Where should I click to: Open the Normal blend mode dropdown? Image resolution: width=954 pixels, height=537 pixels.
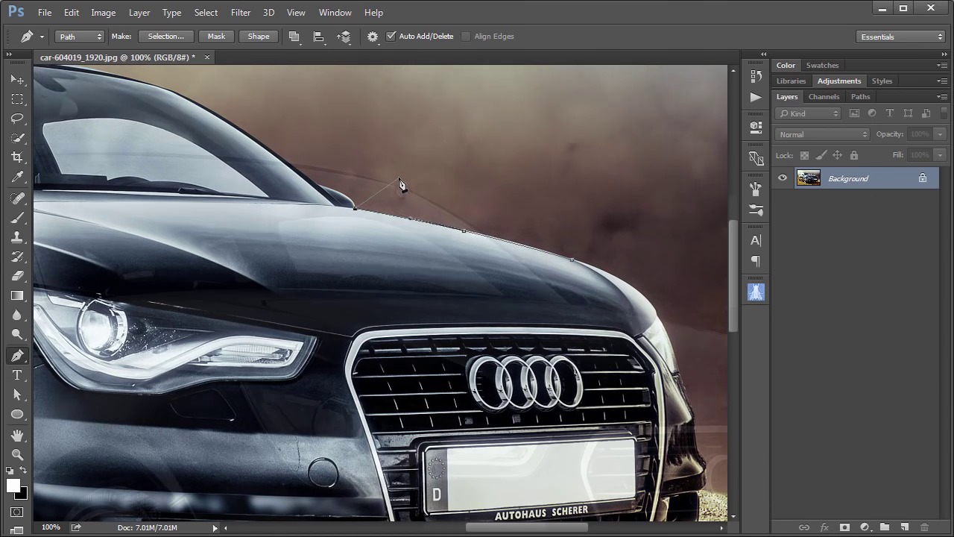[x=823, y=134]
